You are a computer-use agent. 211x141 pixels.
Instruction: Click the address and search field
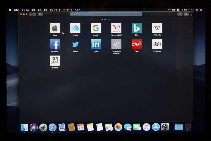tap(106, 14)
